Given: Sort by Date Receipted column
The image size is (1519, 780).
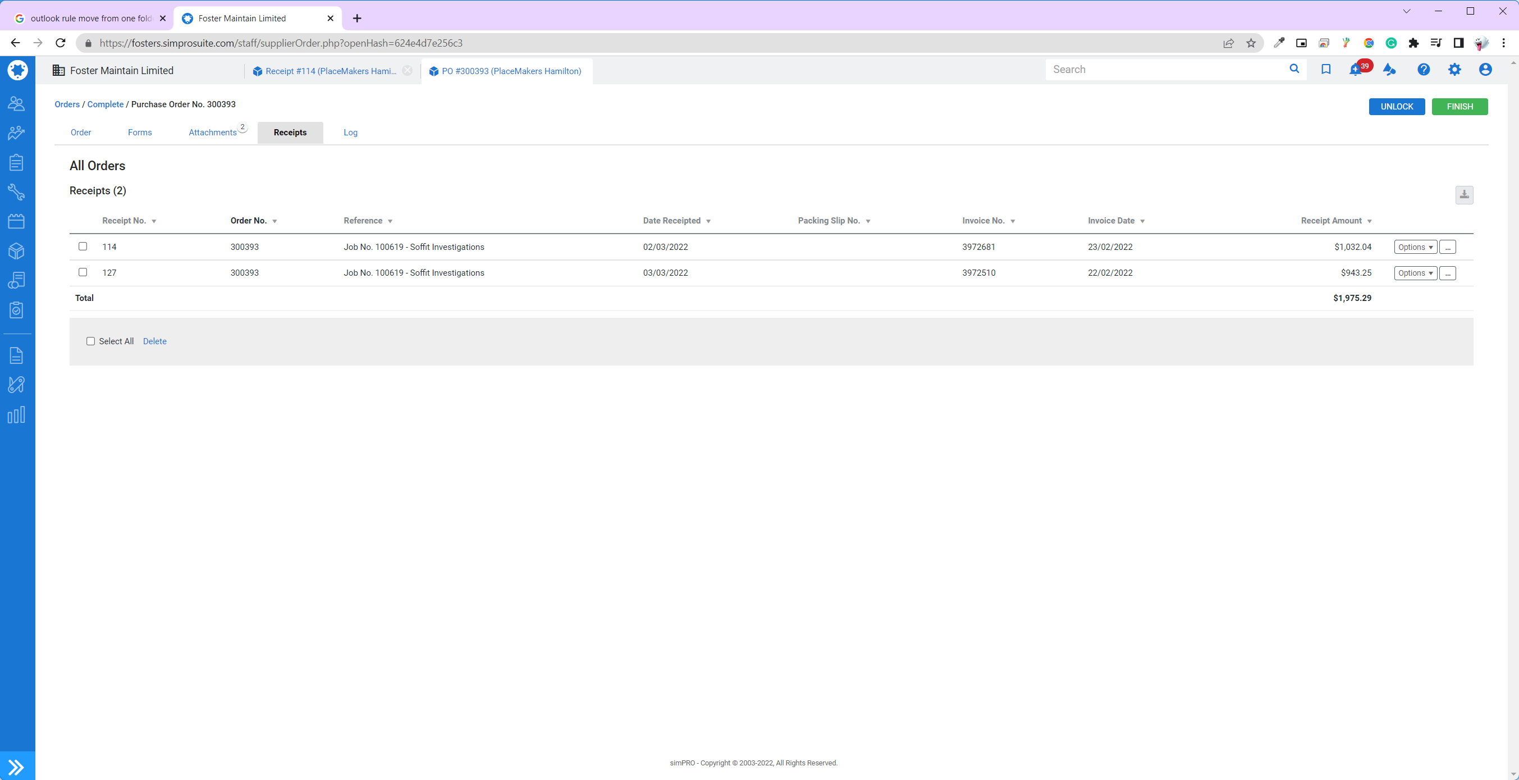Looking at the screenshot, I should tap(676, 221).
